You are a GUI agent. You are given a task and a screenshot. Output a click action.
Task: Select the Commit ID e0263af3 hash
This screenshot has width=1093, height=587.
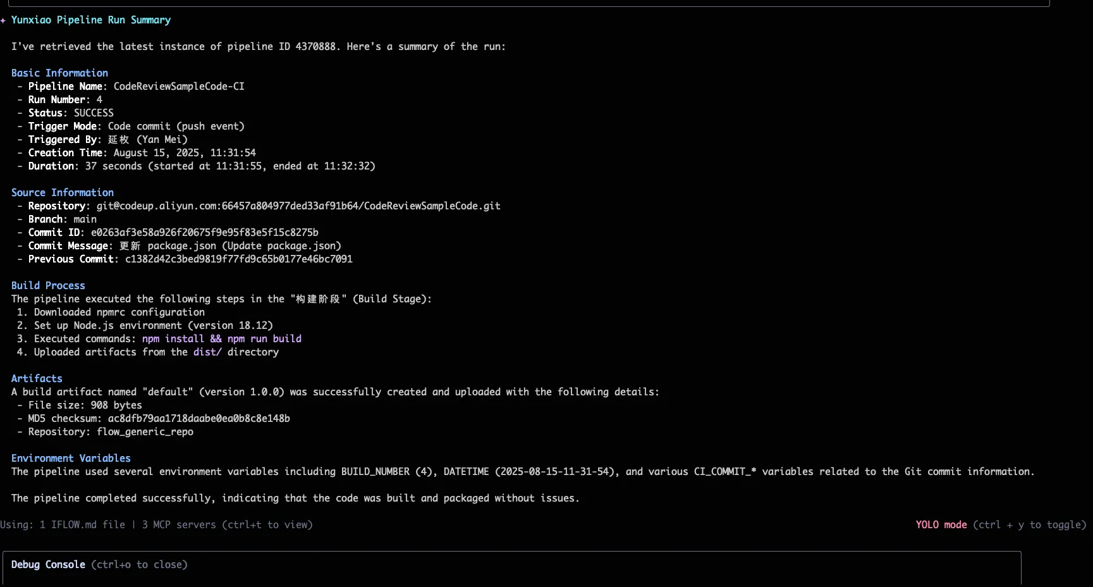pos(205,232)
